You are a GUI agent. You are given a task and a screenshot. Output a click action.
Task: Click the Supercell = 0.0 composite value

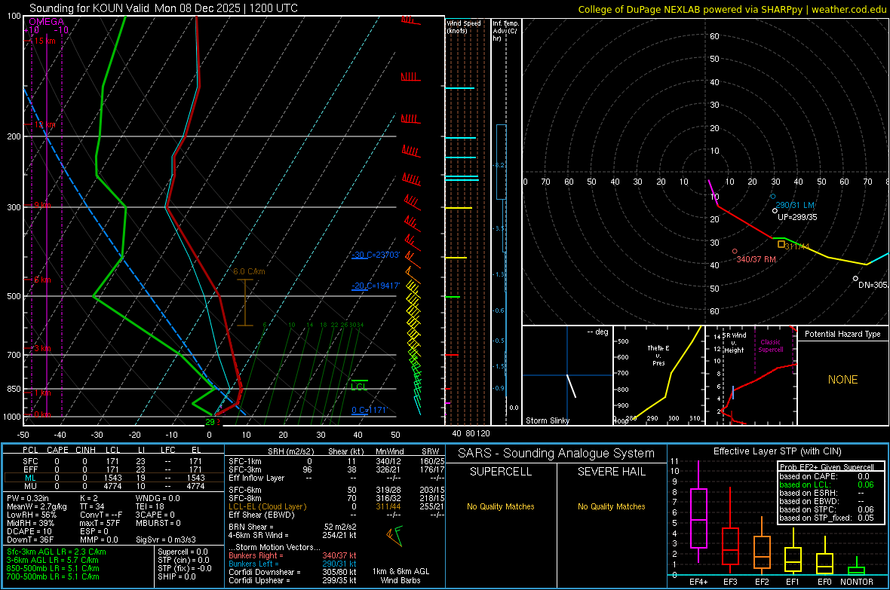click(183, 552)
